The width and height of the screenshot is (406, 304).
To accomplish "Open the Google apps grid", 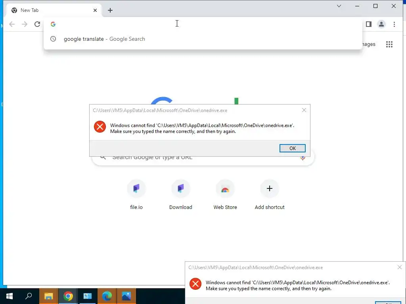I will pos(389,44).
